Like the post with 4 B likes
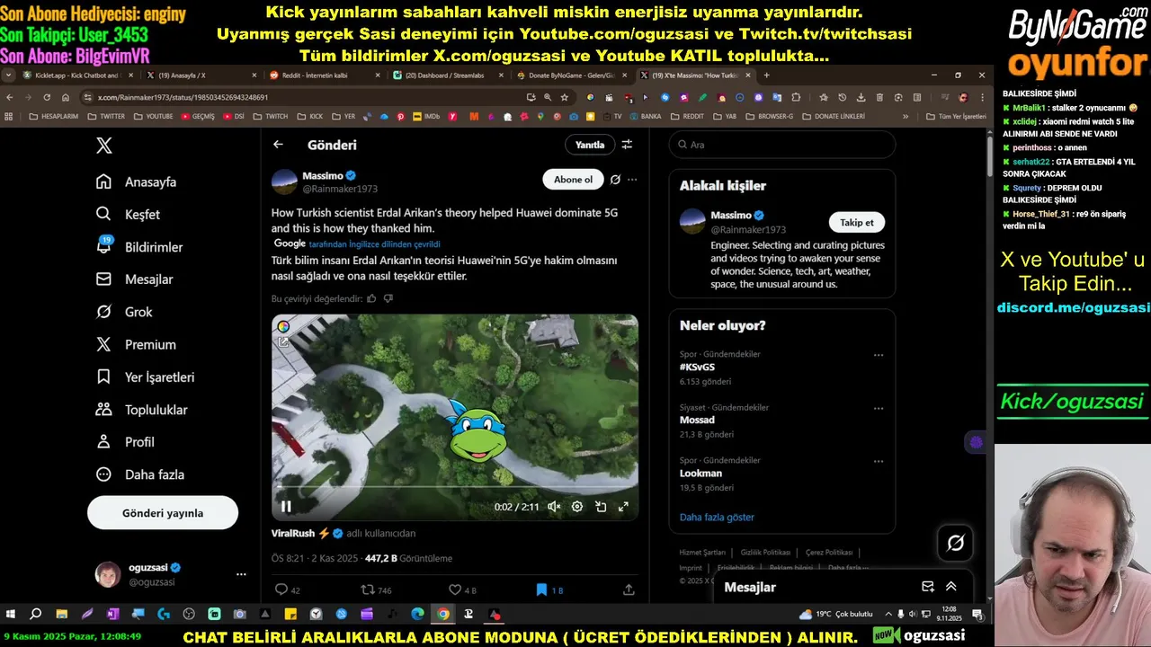The height and width of the screenshot is (647, 1151). (462, 590)
